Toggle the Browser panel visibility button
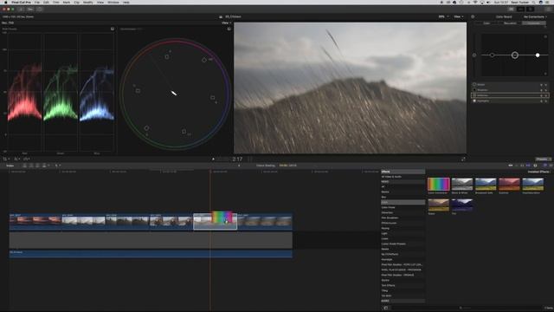 [511, 10]
